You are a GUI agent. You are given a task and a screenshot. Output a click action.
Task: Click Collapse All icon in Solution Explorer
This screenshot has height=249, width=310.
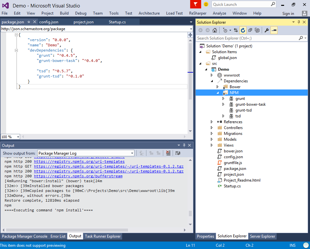point(250,30)
